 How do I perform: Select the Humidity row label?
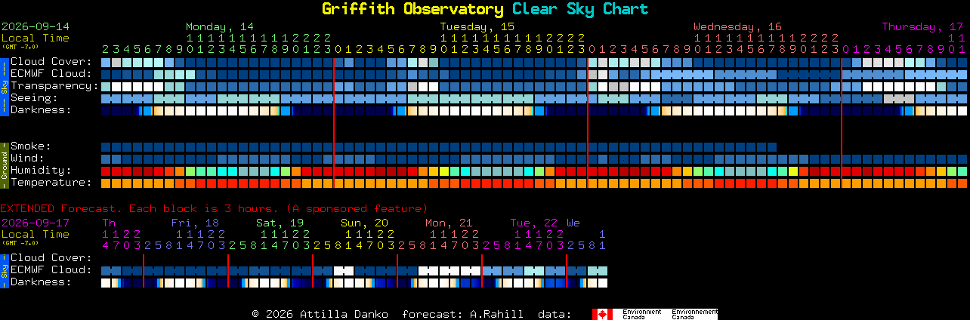41,171
